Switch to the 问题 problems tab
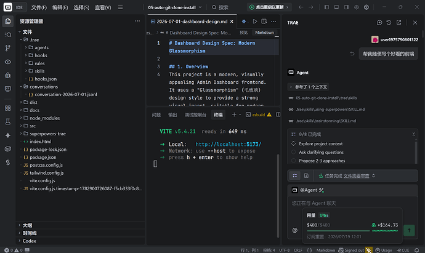The width and height of the screenshot is (425, 253). [x=156, y=115]
